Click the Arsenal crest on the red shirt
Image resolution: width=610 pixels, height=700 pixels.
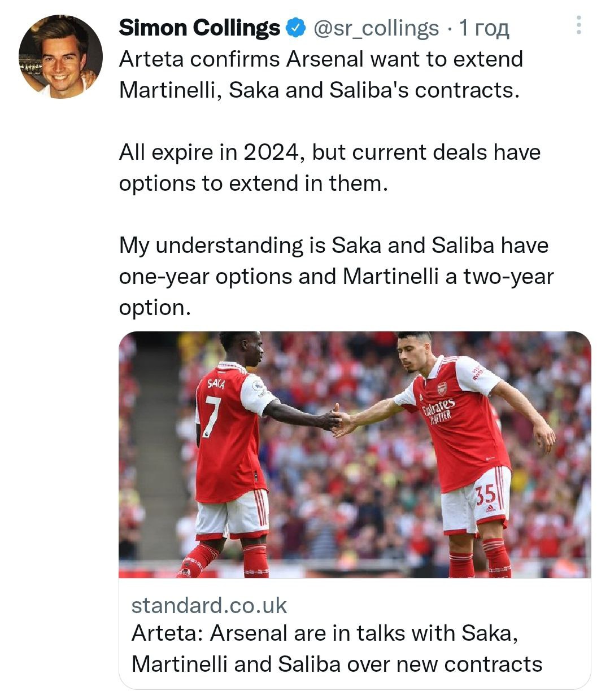click(442, 388)
